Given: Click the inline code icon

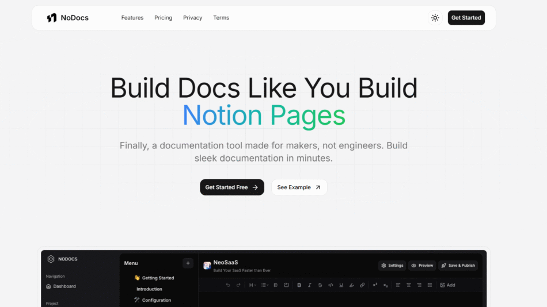Looking at the screenshot, I should 331,285.
